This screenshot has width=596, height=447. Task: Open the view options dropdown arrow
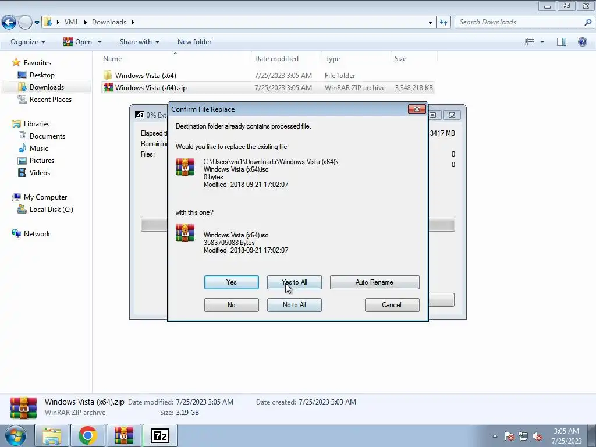pos(542,42)
